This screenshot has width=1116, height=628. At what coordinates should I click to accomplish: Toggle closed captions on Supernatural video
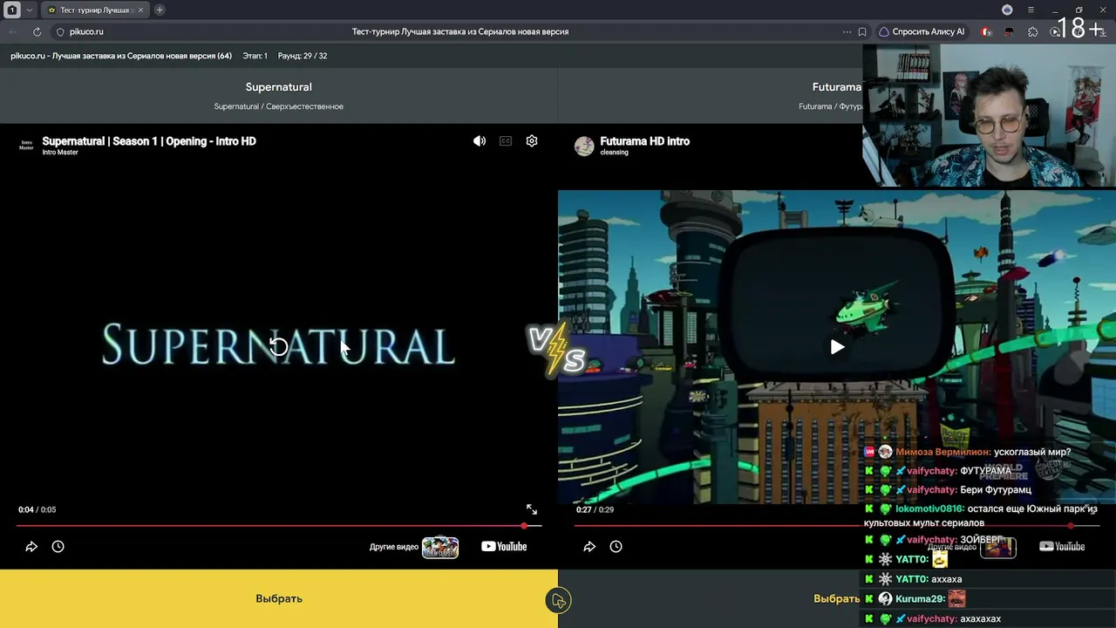[x=506, y=141]
